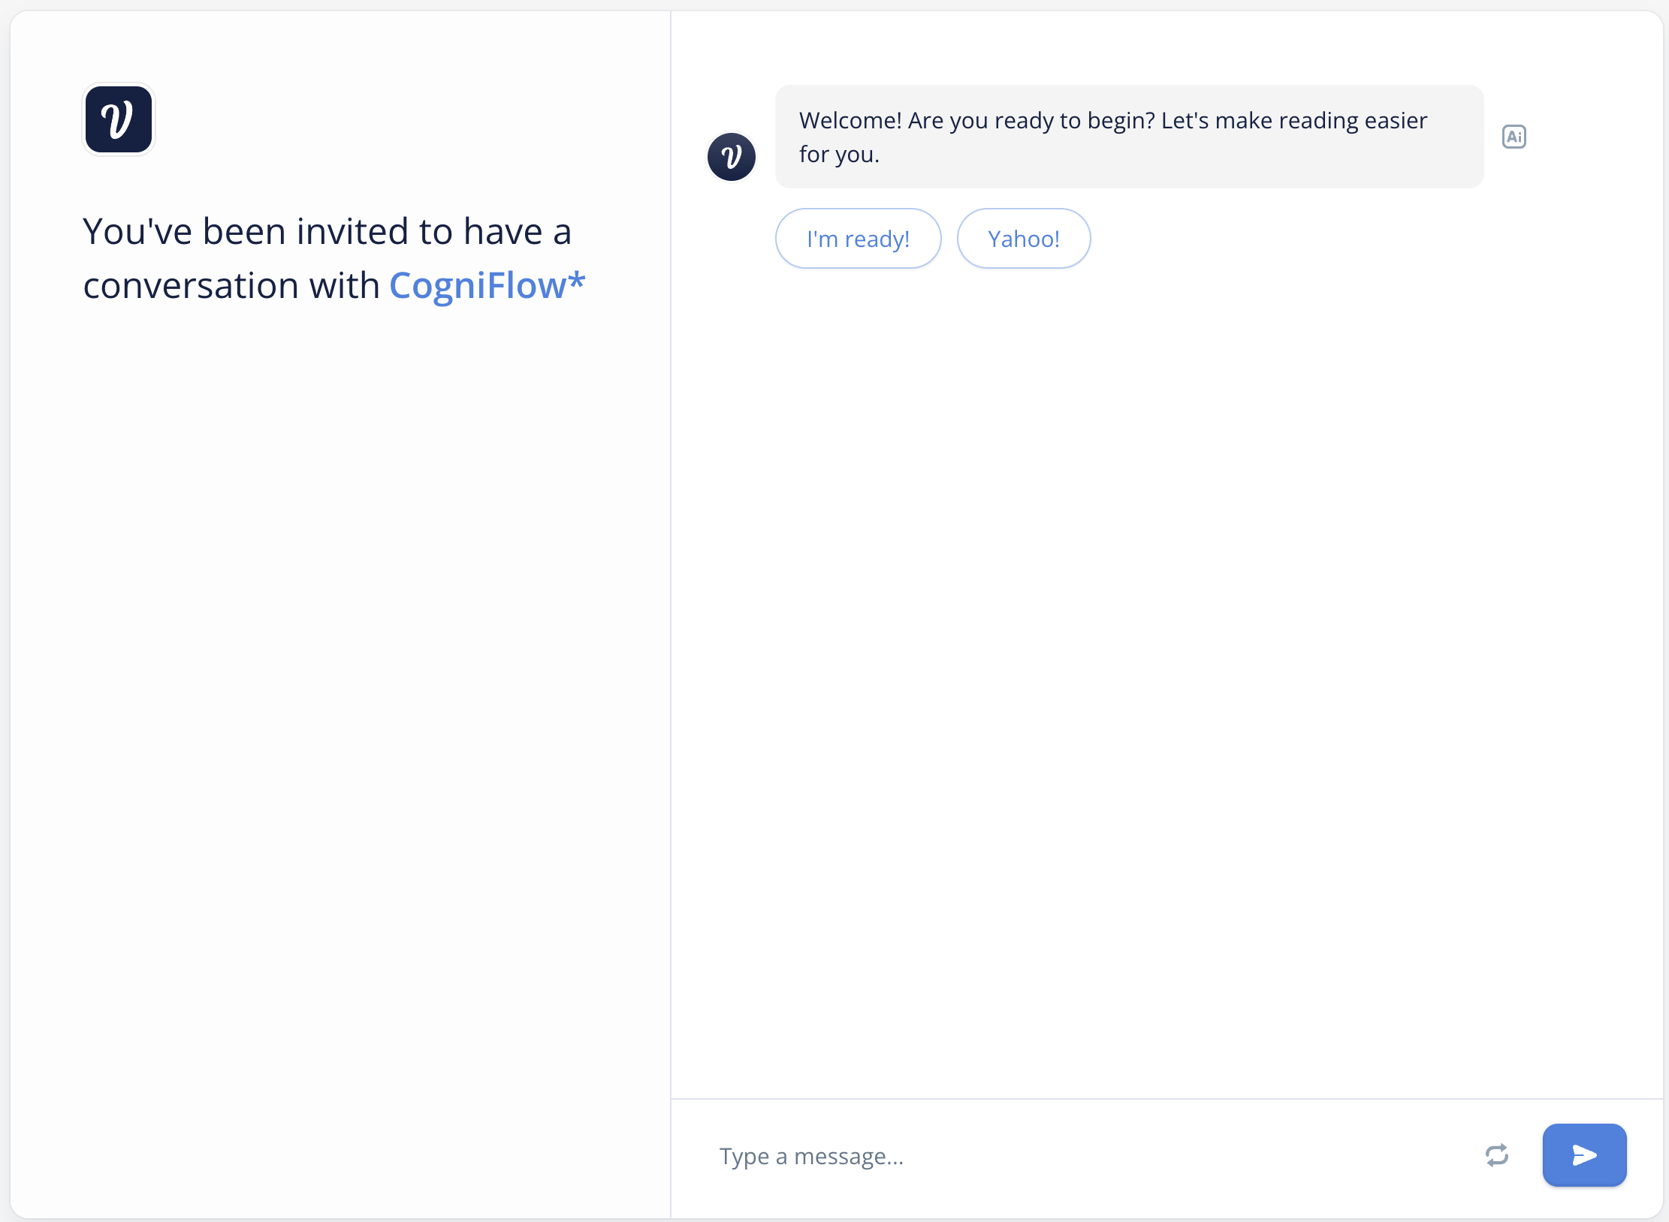Click the round bot avatar icon
The width and height of the screenshot is (1669, 1222).
pyautogui.click(x=731, y=157)
